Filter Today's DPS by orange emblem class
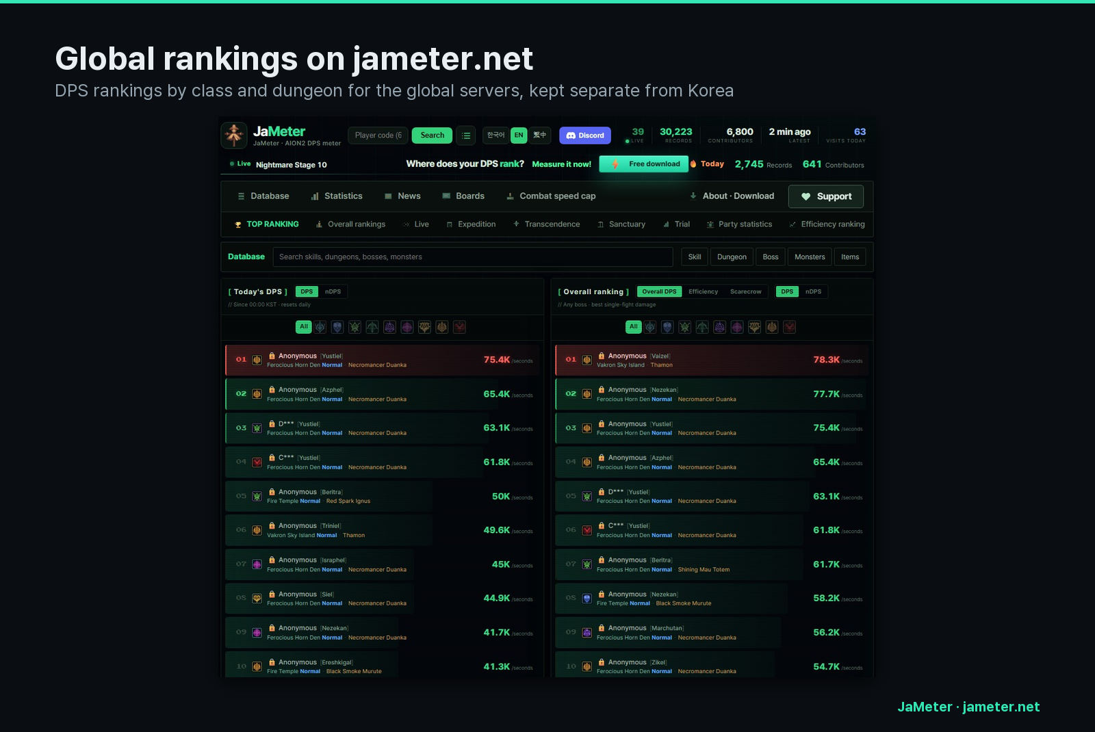The width and height of the screenshot is (1095, 732). pos(442,327)
